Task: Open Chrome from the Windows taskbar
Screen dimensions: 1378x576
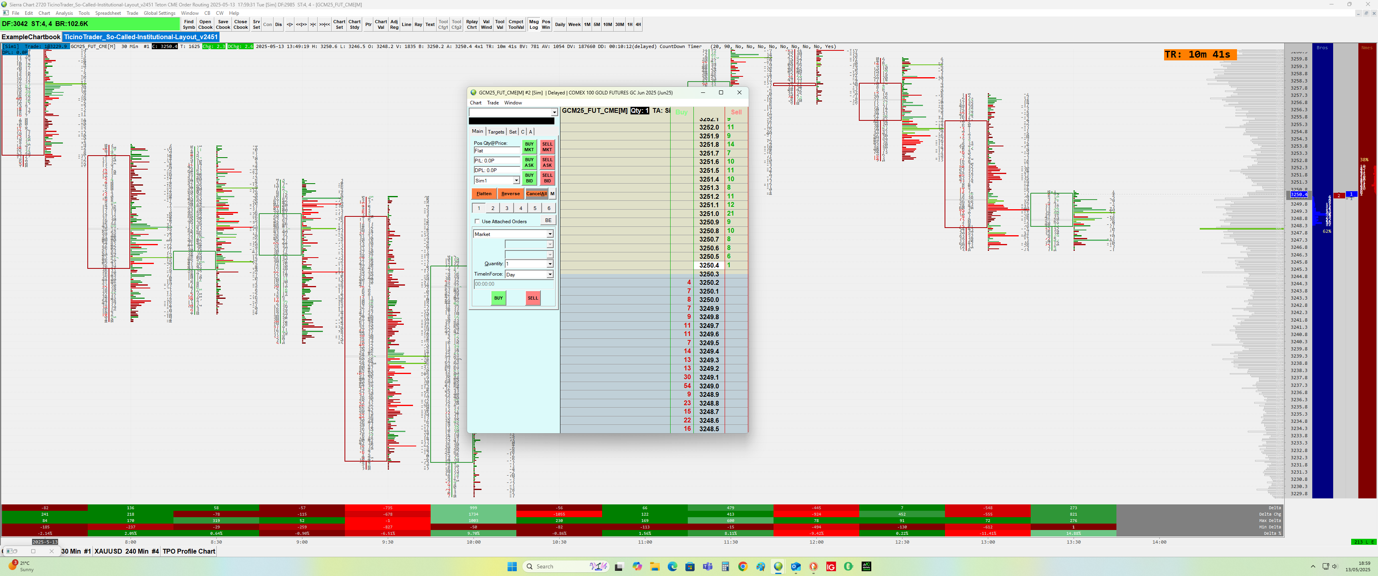Action: (743, 566)
